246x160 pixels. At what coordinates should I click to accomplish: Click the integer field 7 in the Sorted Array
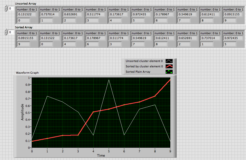[138, 44]
